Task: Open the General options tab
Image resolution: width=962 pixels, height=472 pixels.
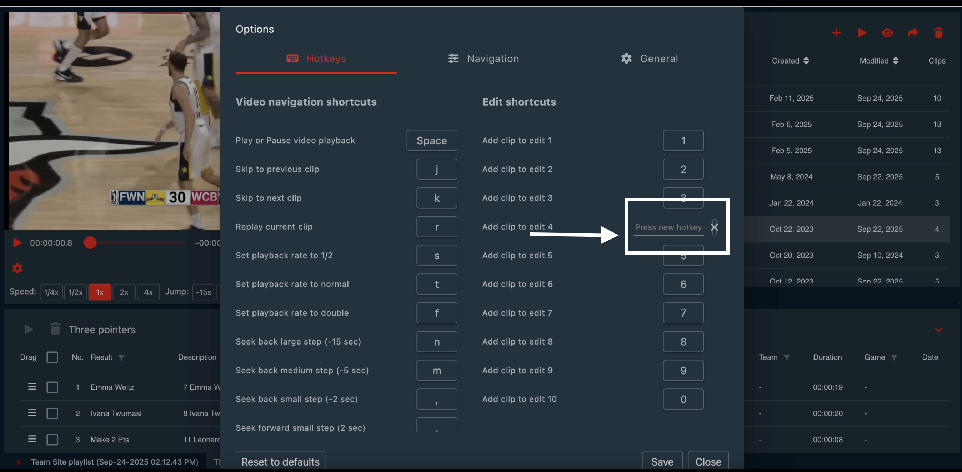Action: coord(650,59)
